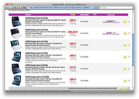Click the EC eco-tax link under 373 €

coord(75,71)
